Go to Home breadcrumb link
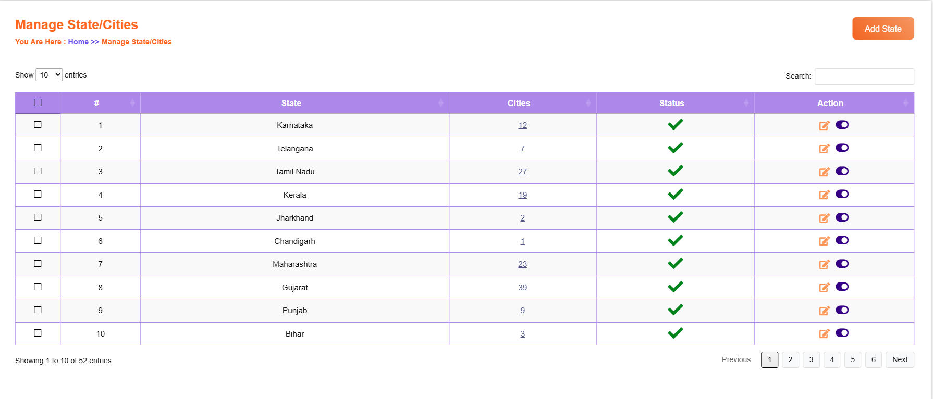The height and width of the screenshot is (399, 933). click(x=78, y=42)
